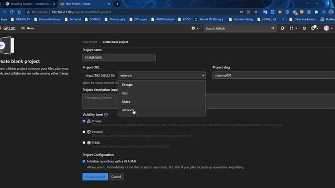The height and width of the screenshot is (188, 335).
Task: Click the Create project button
Action: click(95, 177)
